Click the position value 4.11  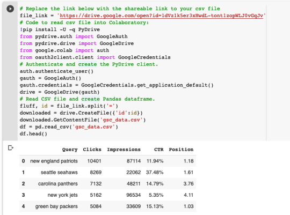(189, 195)
